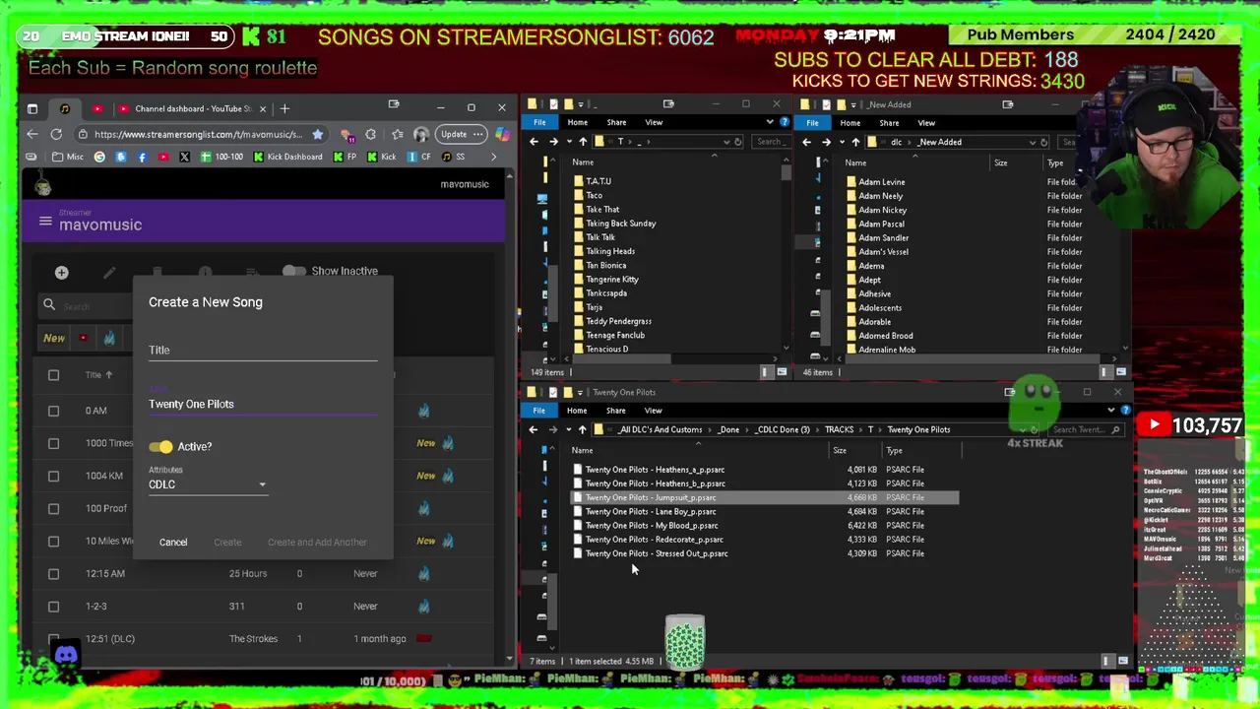Sort by the Title column header
The height and width of the screenshot is (709, 1260).
[x=97, y=375]
